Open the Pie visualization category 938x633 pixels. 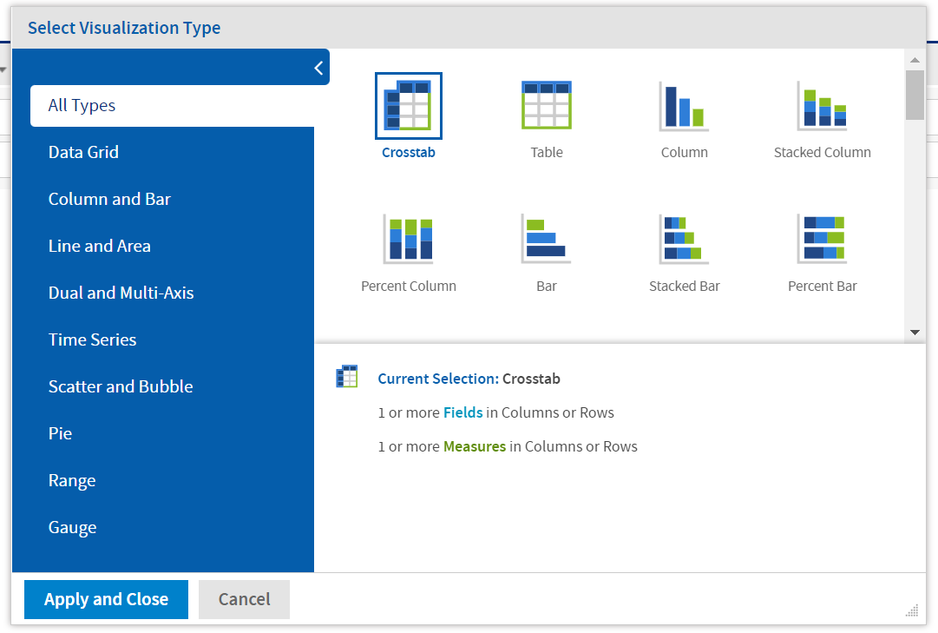[x=60, y=432]
